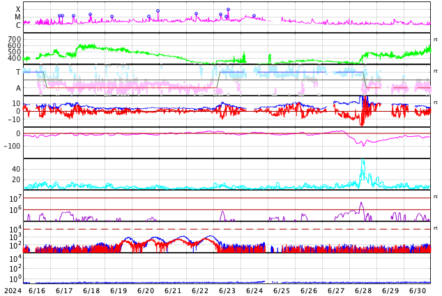Click the -10 axis value

(x=13, y=119)
